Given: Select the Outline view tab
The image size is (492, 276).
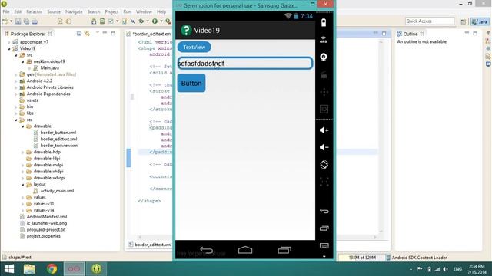Looking at the screenshot, I should tap(411, 34).
